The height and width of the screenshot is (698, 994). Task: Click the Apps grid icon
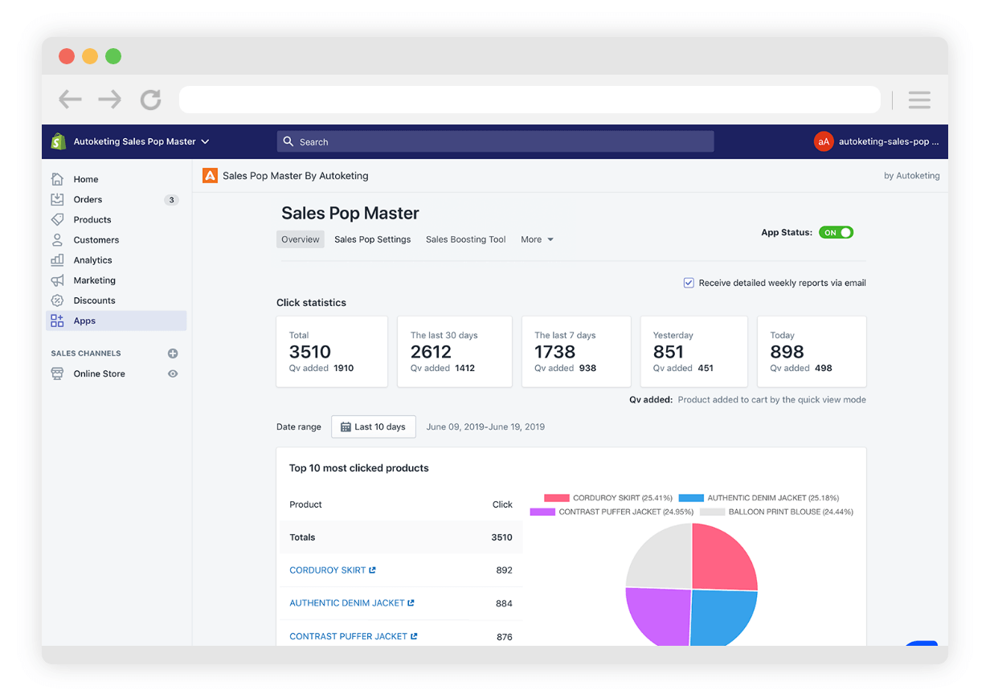click(57, 320)
